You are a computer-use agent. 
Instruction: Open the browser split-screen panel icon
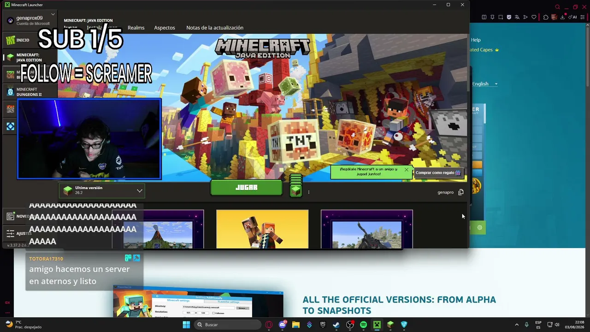tap(484, 17)
